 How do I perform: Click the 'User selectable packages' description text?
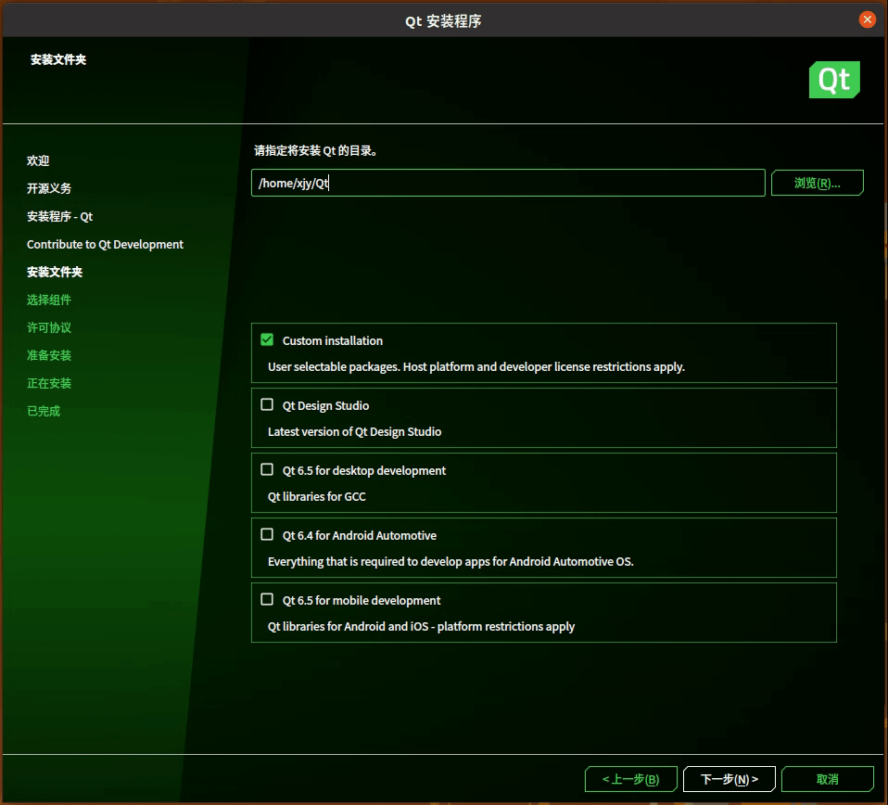point(476,366)
